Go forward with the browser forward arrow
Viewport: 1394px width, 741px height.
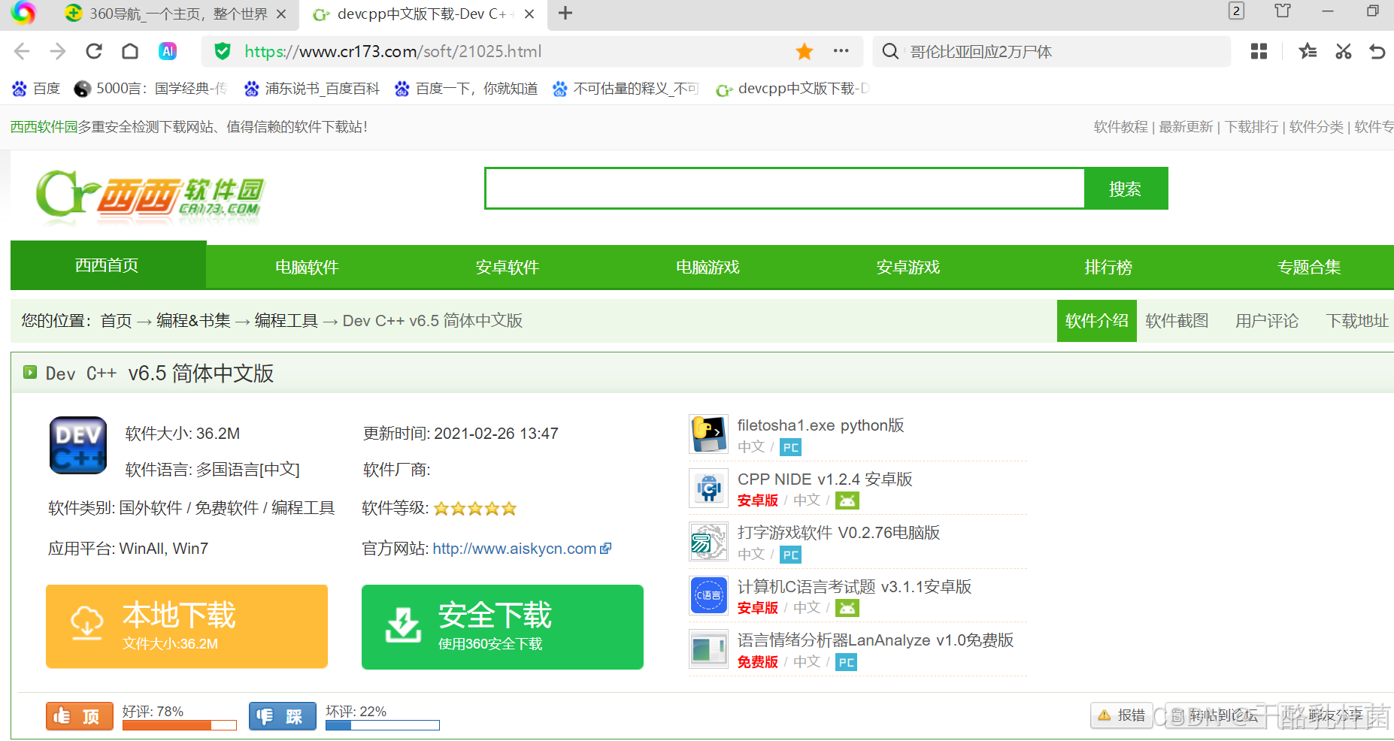(x=58, y=51)
